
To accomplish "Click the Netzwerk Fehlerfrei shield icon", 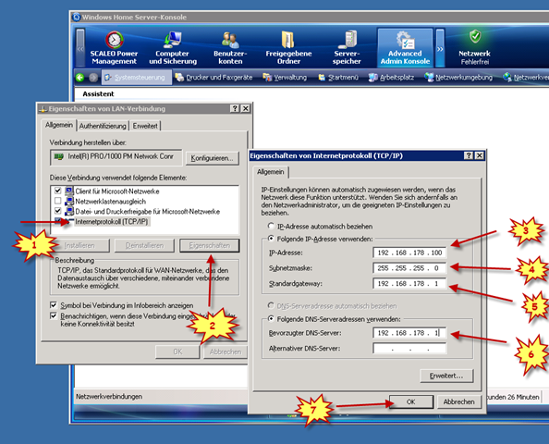I will click(475, 36).
